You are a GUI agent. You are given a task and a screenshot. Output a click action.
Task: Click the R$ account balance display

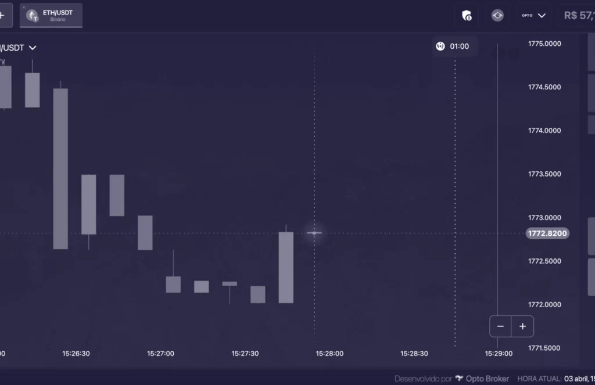point(578,16)
